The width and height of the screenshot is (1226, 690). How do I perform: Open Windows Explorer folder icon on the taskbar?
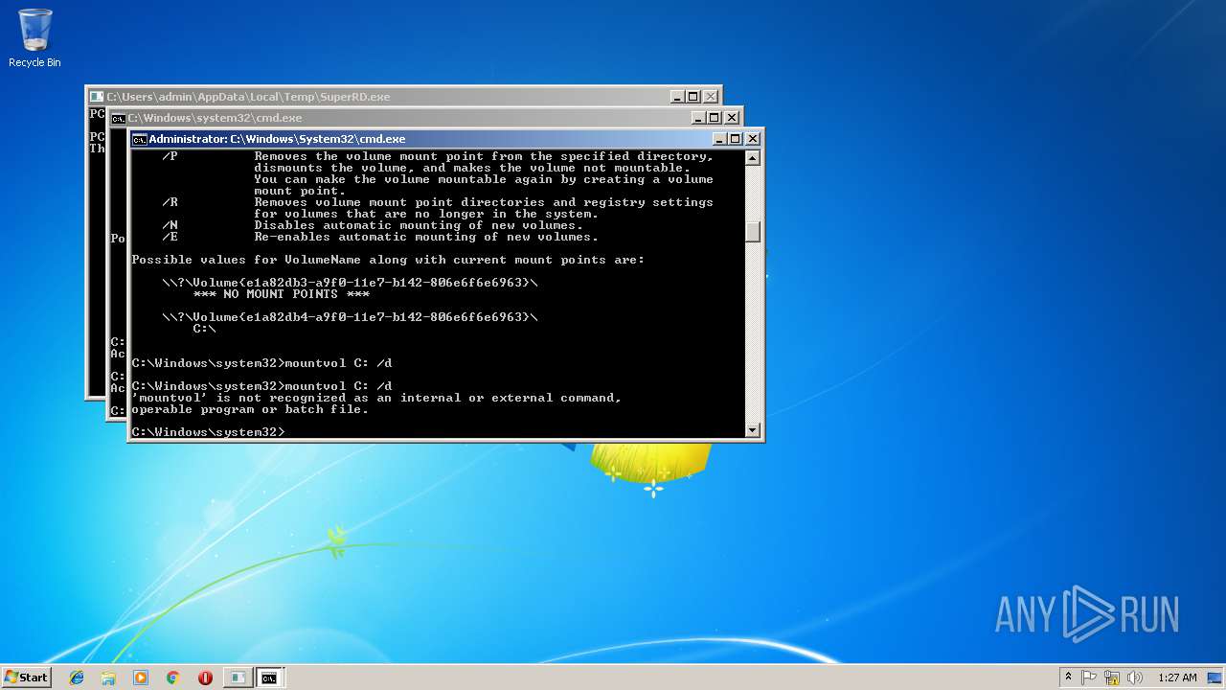click(108, 678)
